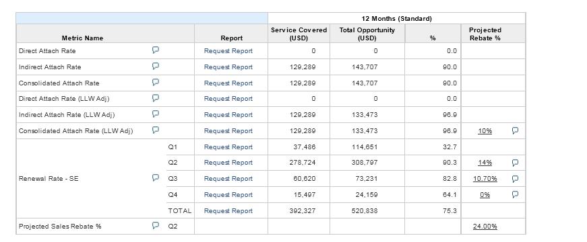Open comment icon for Direct Attach Rate
The height and width of the screenshot is (242, 587).
pyautogui.click(x=156, y=50)
